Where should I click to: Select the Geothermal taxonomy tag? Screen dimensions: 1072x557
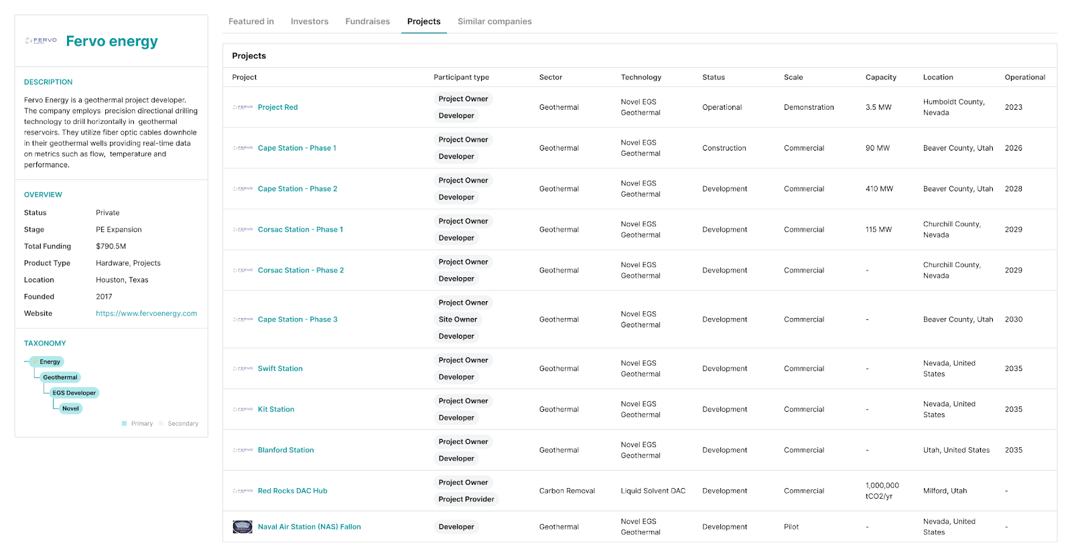tap(60, 378)
